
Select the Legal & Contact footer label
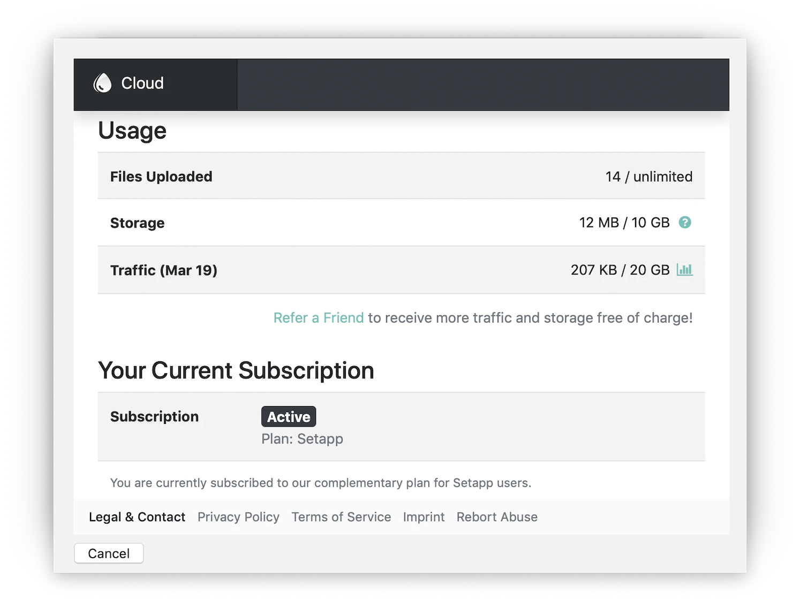pos(137,517)
